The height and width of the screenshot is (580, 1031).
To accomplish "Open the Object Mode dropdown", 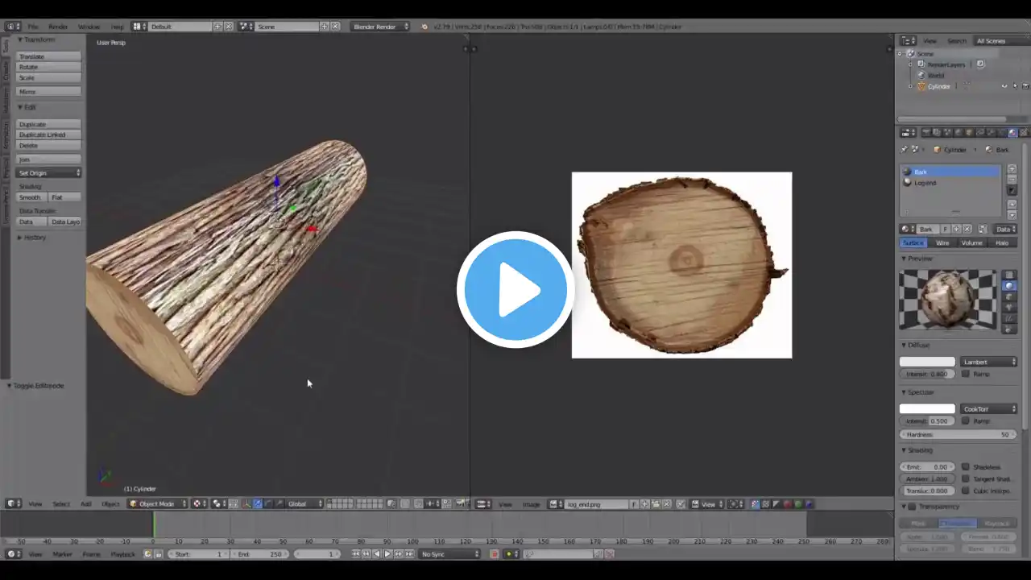I will click(158, 503).
